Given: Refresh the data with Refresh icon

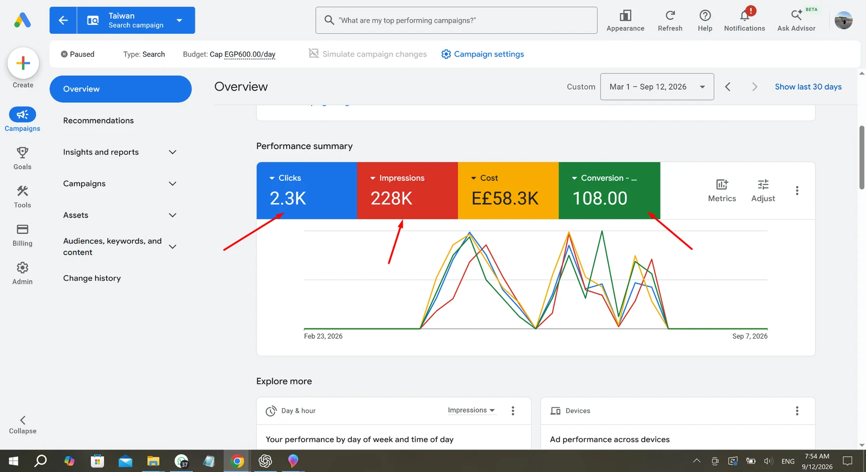Looking at the screenshot, I should click(x=670, y=21).
